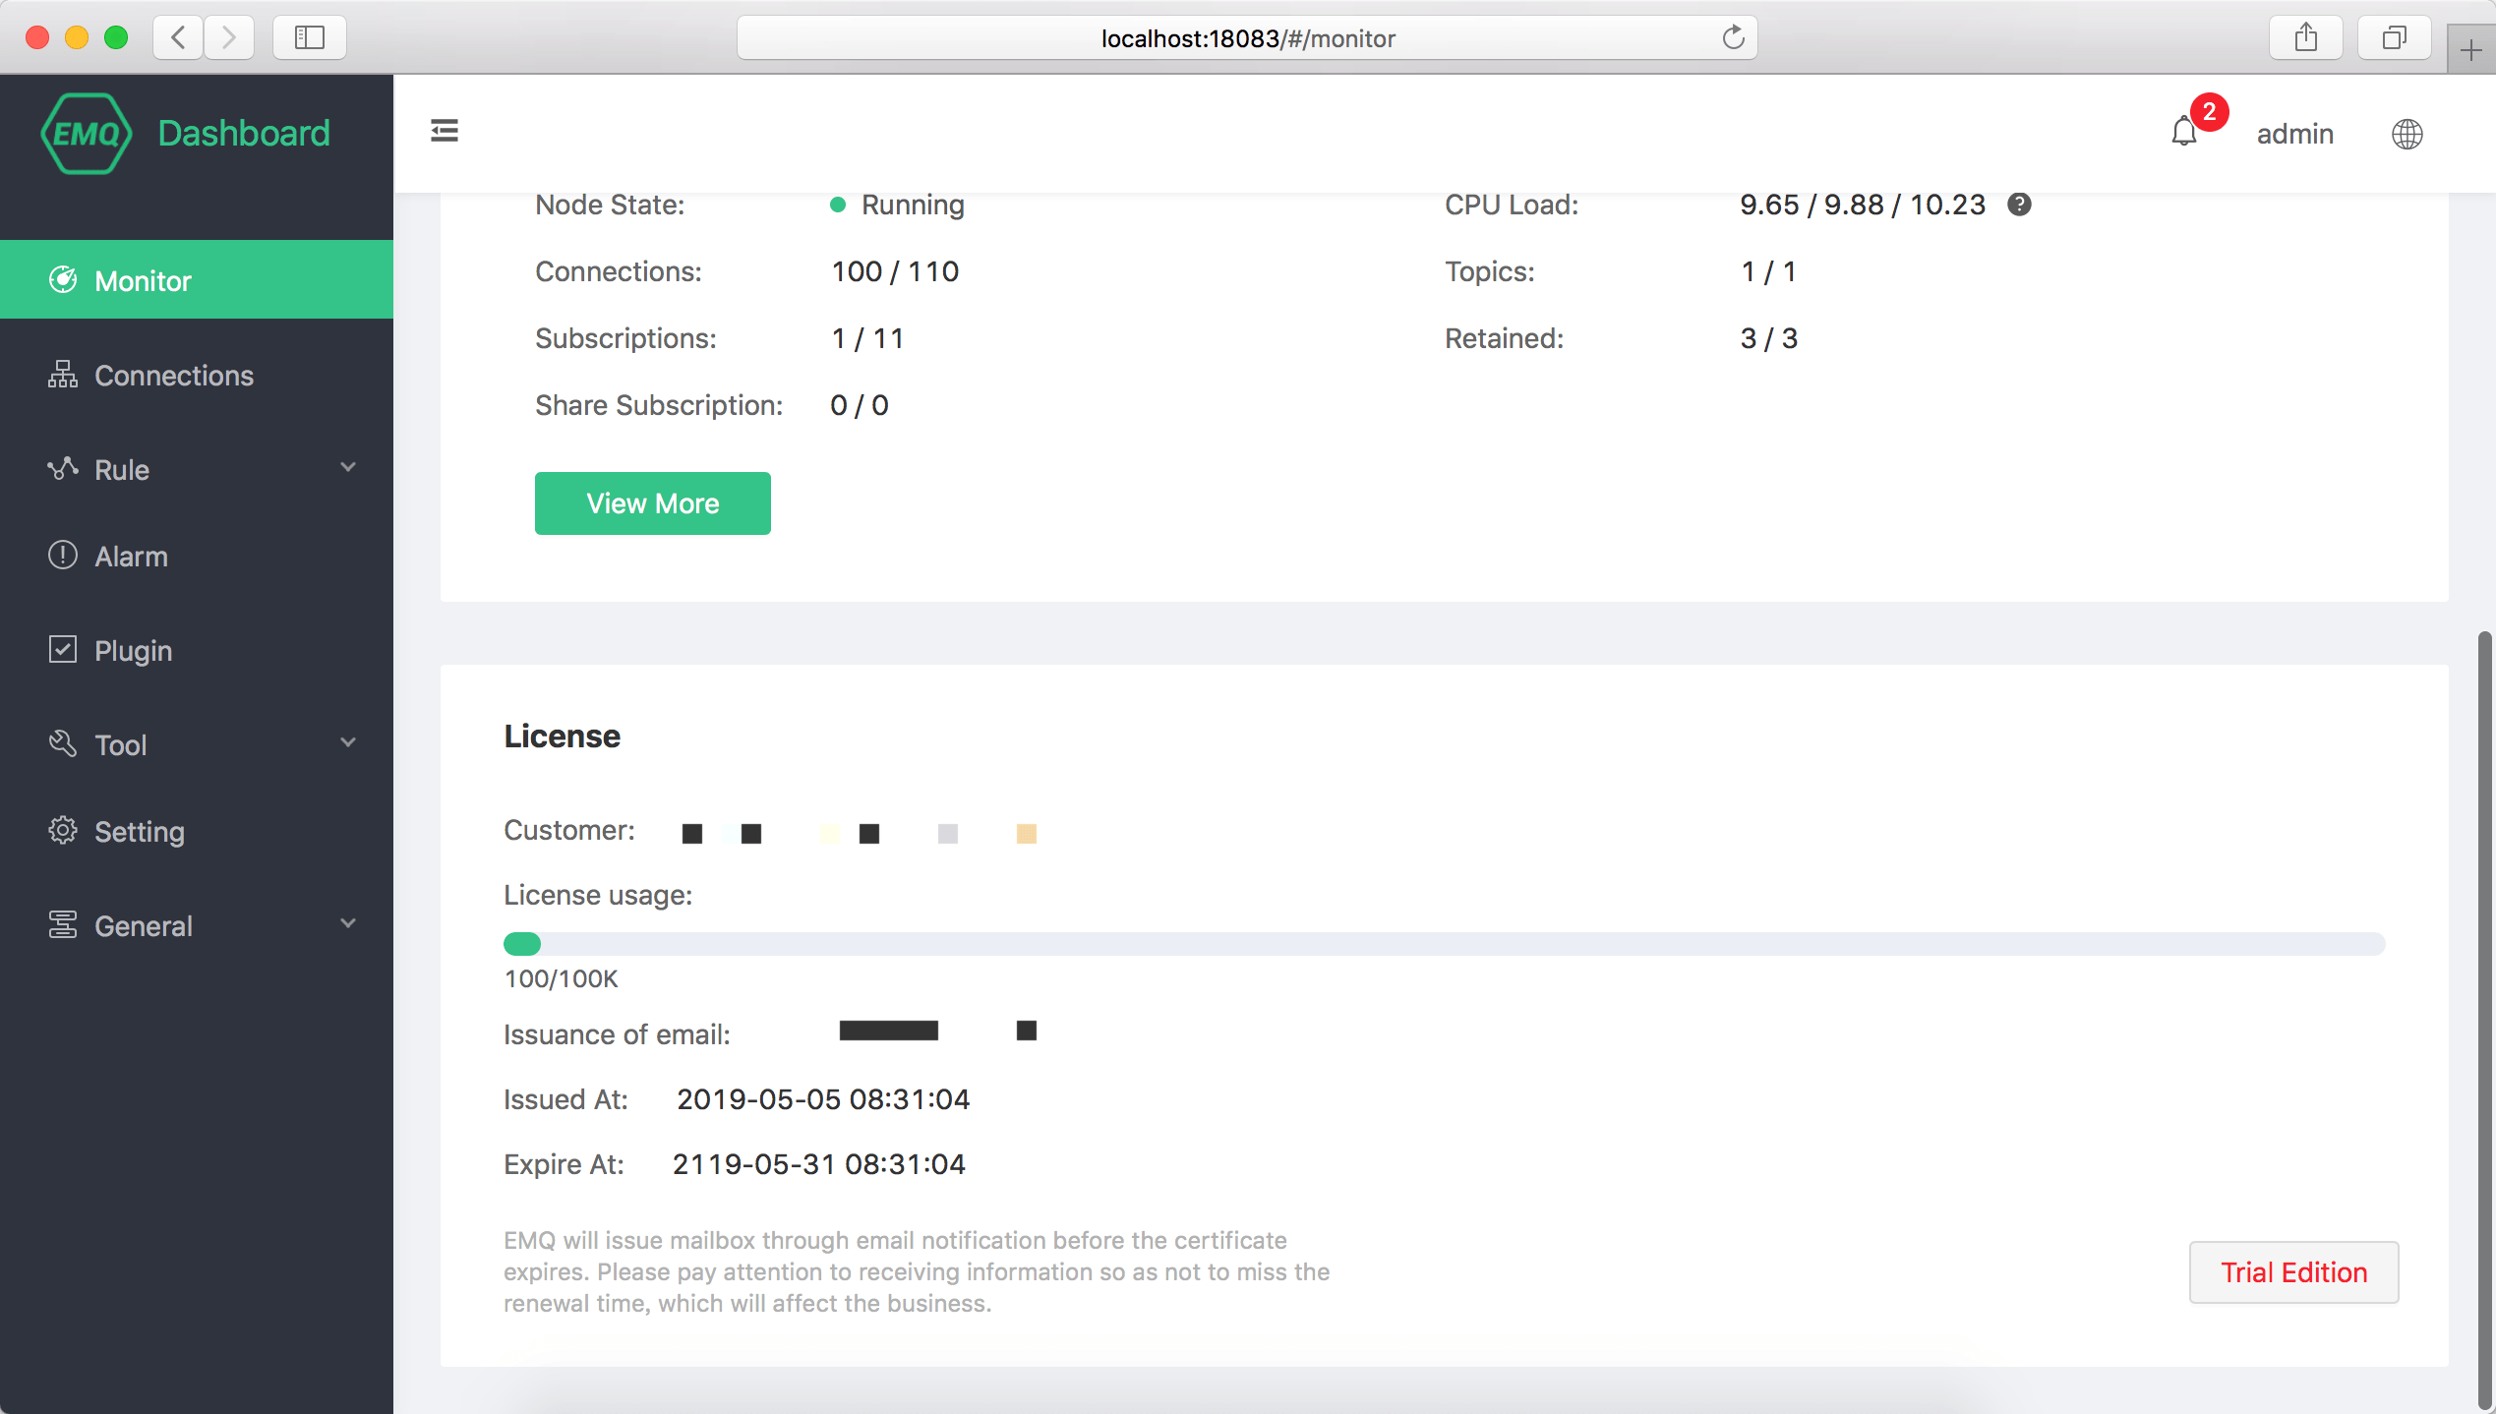
Task: Click the EMQ logo
Action: coord(87,134)
